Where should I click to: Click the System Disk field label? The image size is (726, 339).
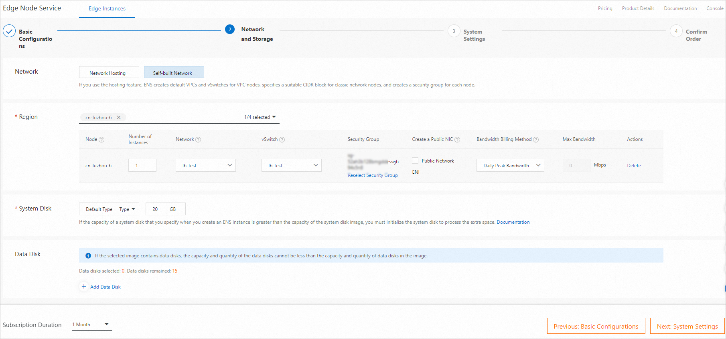coord(35,209)
